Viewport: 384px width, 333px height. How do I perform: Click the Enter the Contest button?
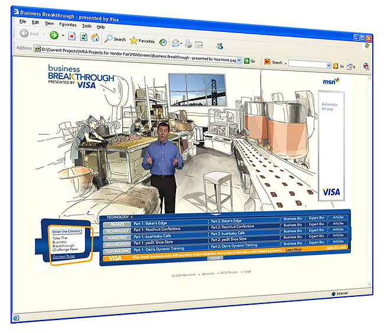[66, 231]
